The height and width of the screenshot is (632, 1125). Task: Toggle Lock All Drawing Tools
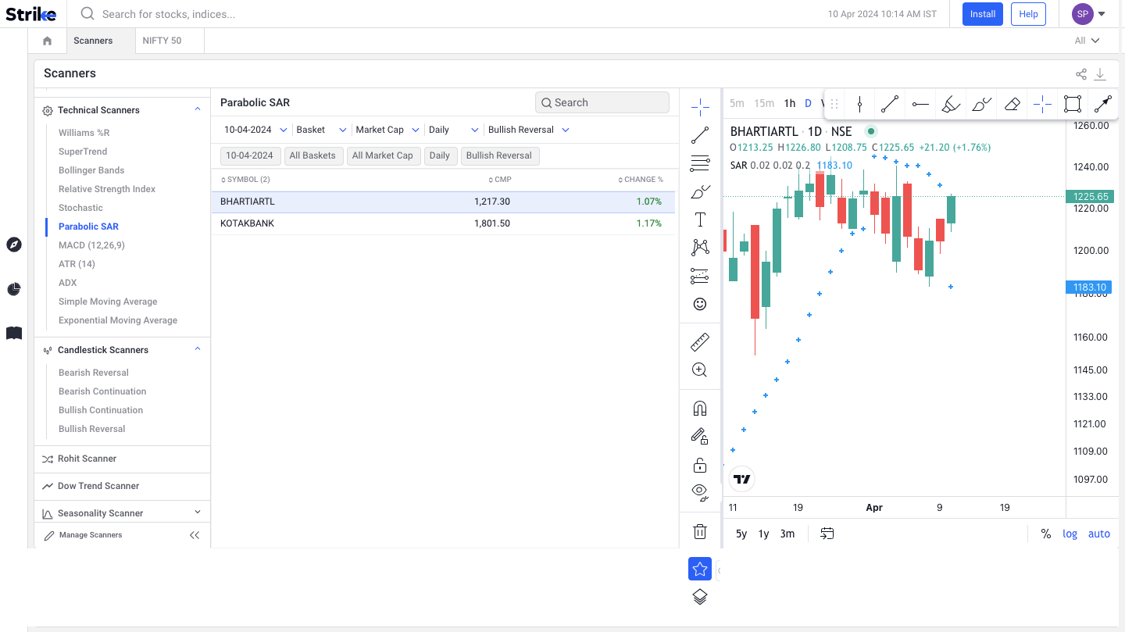700,465
